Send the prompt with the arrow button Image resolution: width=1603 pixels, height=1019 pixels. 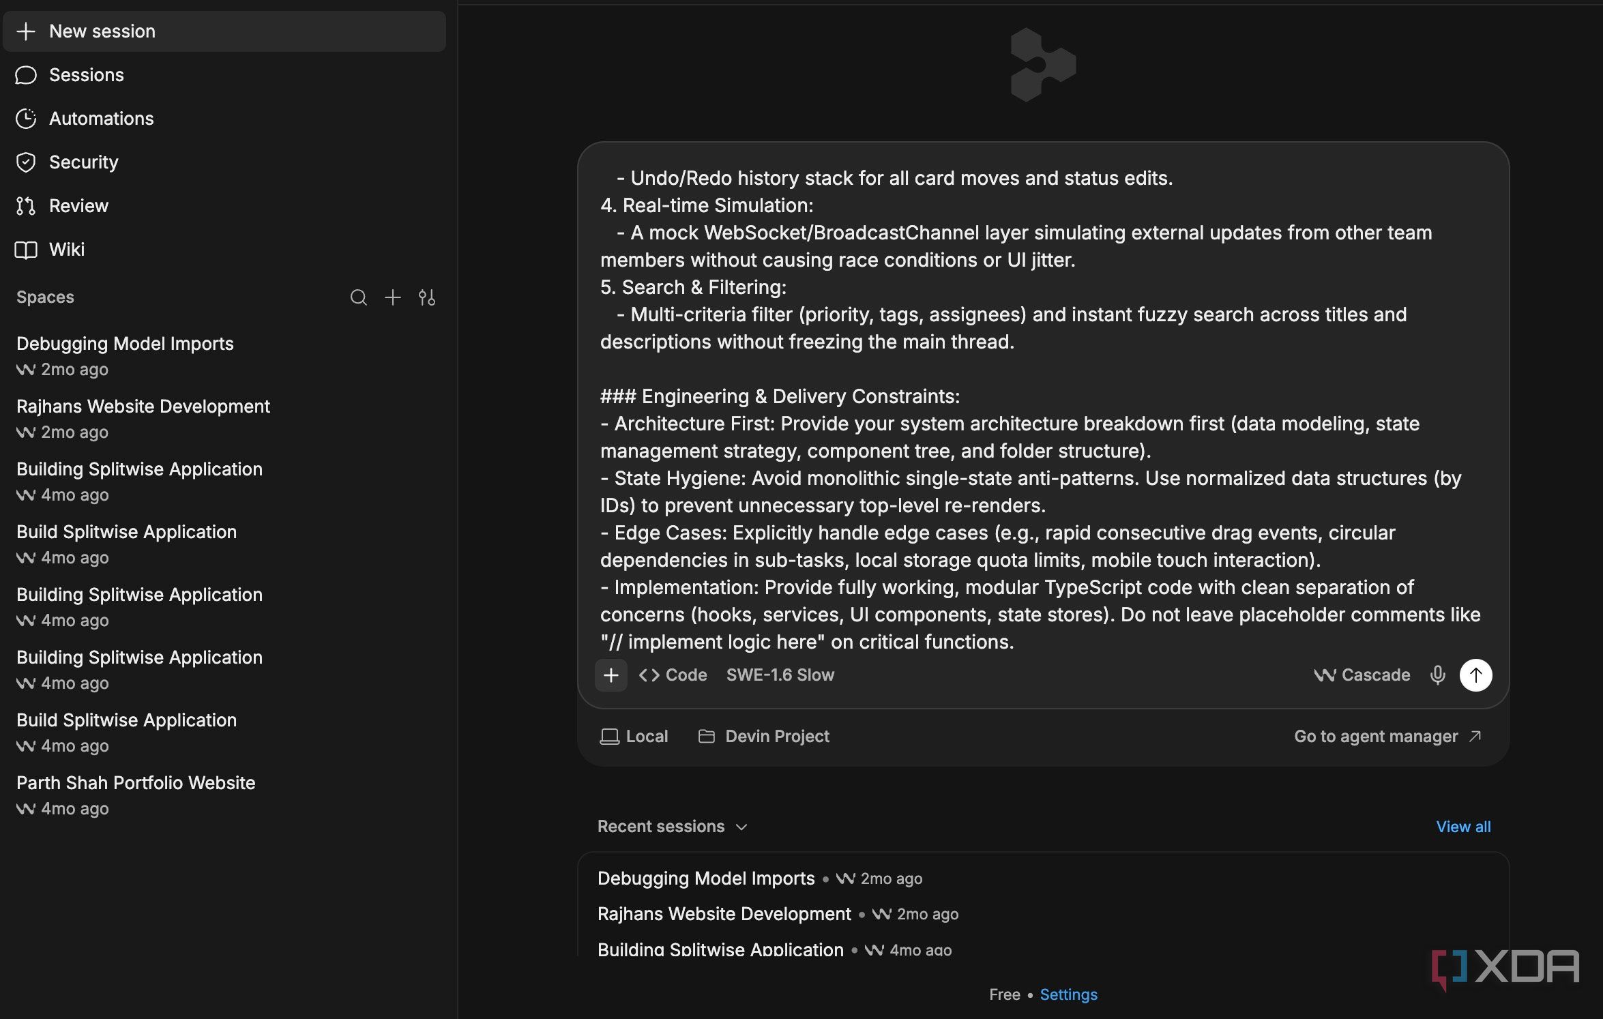[1475, 675]
